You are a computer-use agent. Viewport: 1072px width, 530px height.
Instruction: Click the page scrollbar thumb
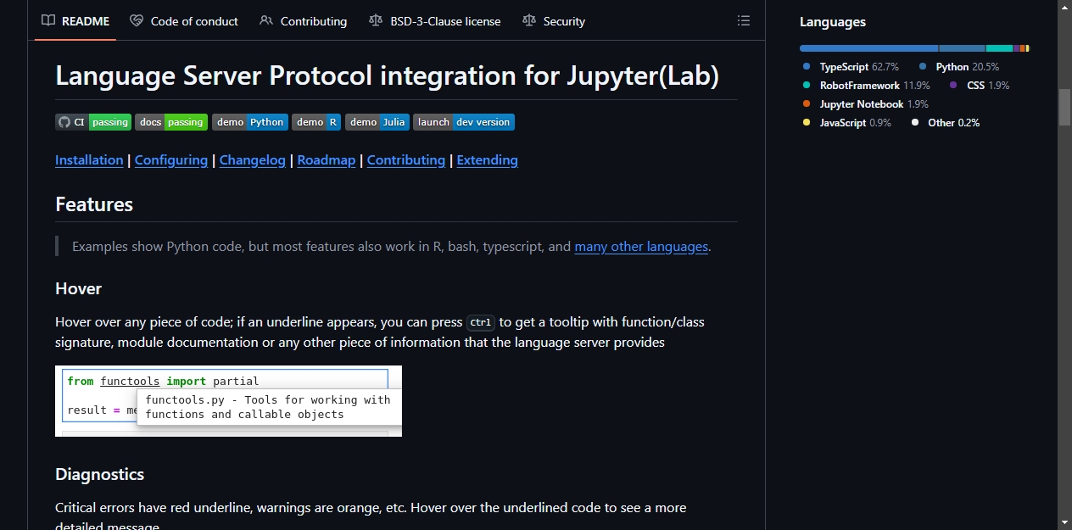tap(1064, 107)
